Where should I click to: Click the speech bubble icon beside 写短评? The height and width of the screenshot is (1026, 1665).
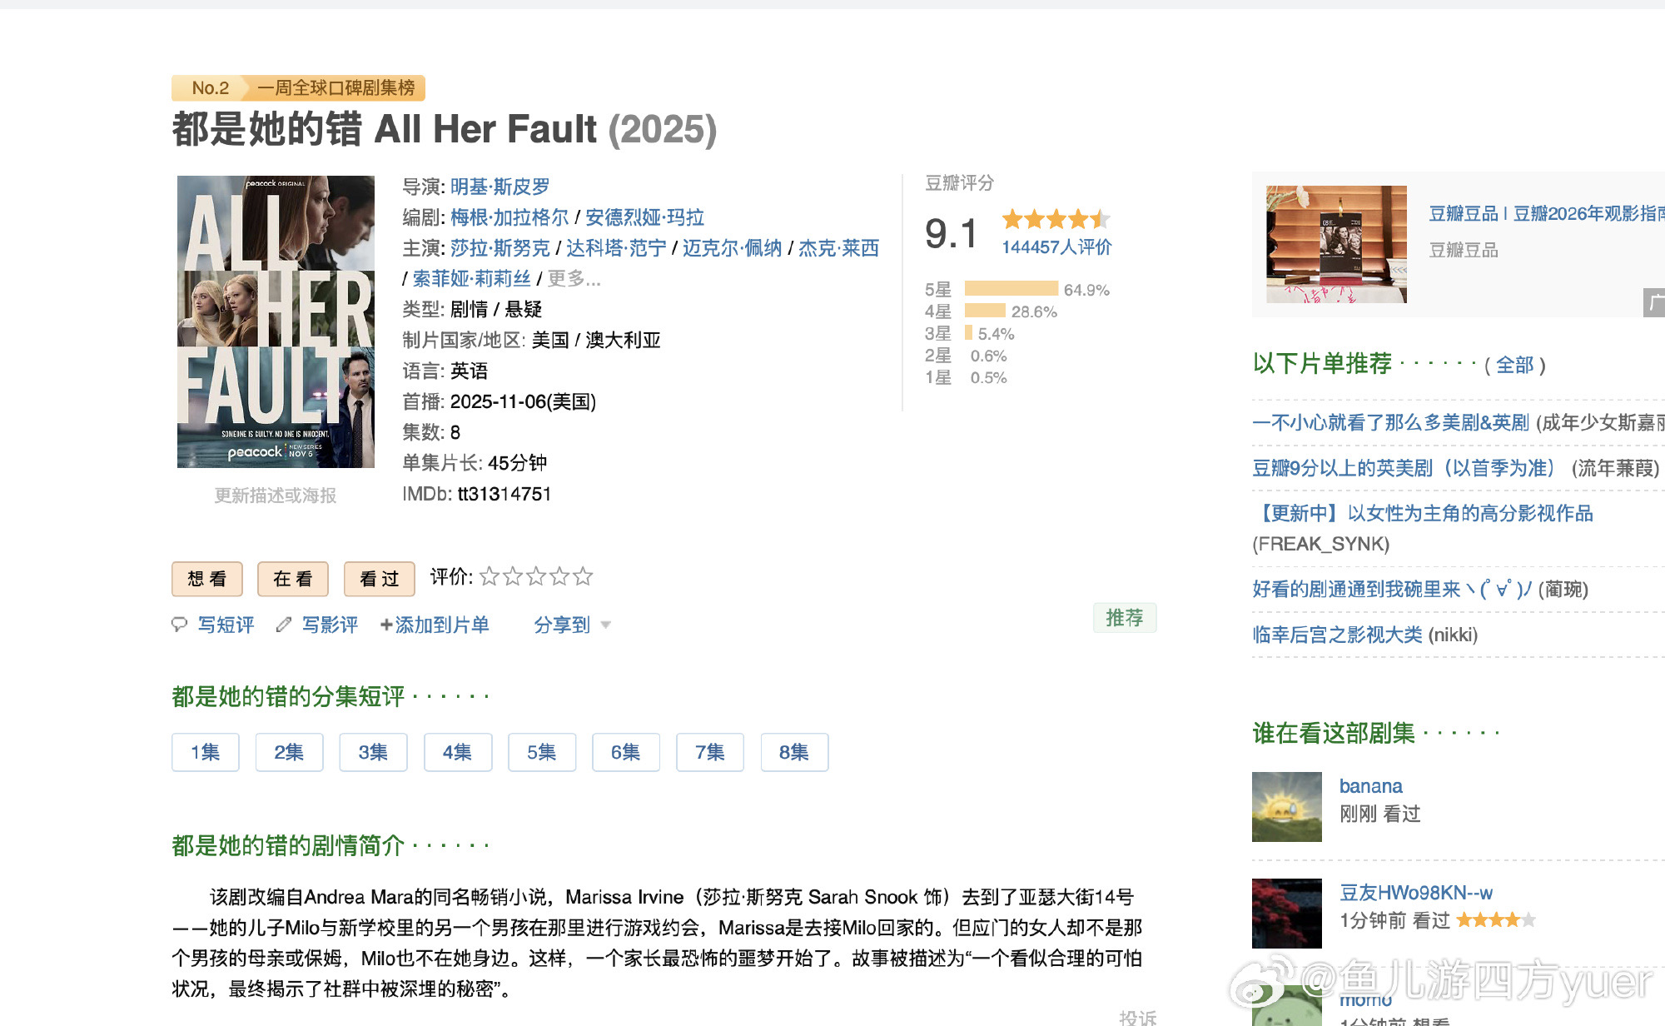(179, 625)
